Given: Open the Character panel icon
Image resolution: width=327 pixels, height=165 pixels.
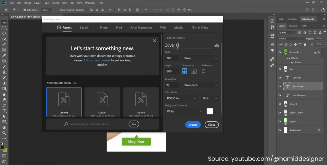Looking at the screenshot, I should coord(272,44).
